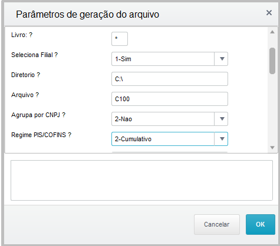Close the Parâmetros de geração dialog

(269, 13)
